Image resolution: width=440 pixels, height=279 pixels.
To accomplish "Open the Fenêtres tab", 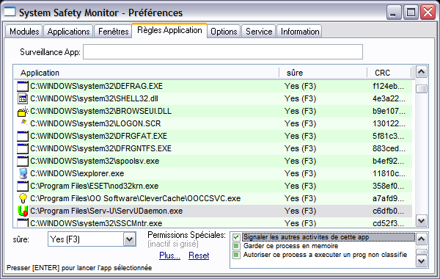I will [114, 31].
